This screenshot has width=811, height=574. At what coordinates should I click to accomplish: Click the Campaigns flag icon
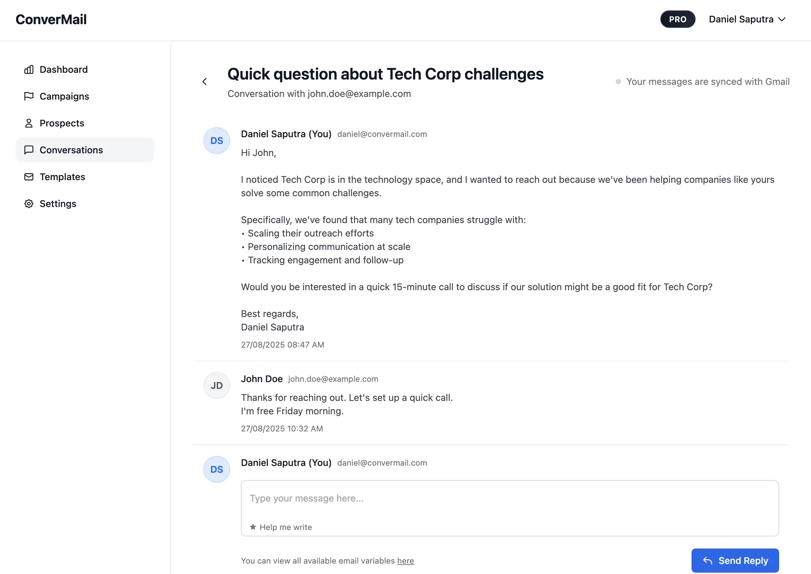[29, 96]
